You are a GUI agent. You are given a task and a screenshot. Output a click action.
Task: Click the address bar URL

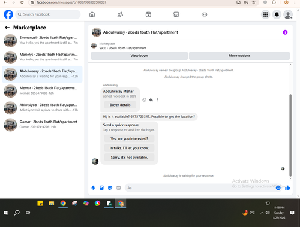71,2
